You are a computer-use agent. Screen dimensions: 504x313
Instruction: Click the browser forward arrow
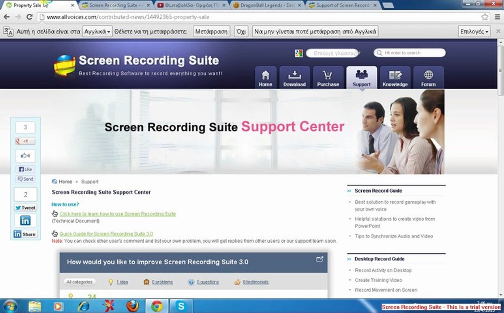click(18, 17)
